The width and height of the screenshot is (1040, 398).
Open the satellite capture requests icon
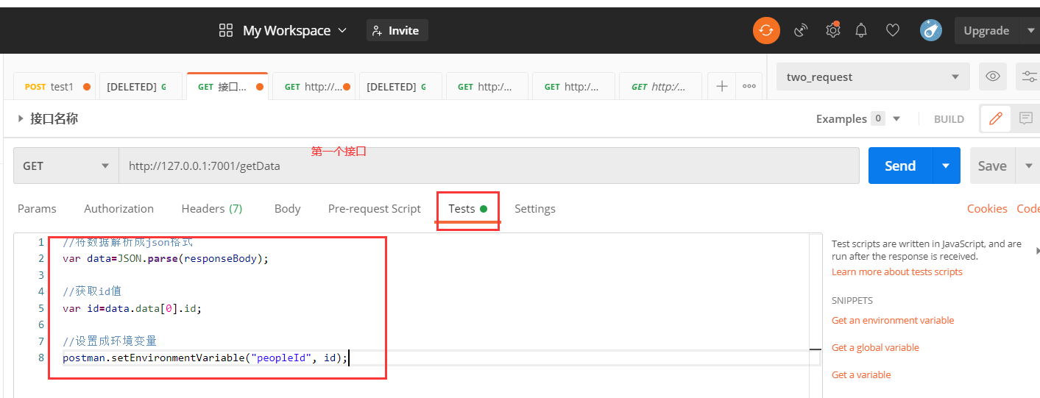click(x=801, y=30)
